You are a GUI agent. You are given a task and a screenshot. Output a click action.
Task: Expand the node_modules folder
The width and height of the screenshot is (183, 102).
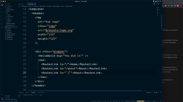coord(10,10)
